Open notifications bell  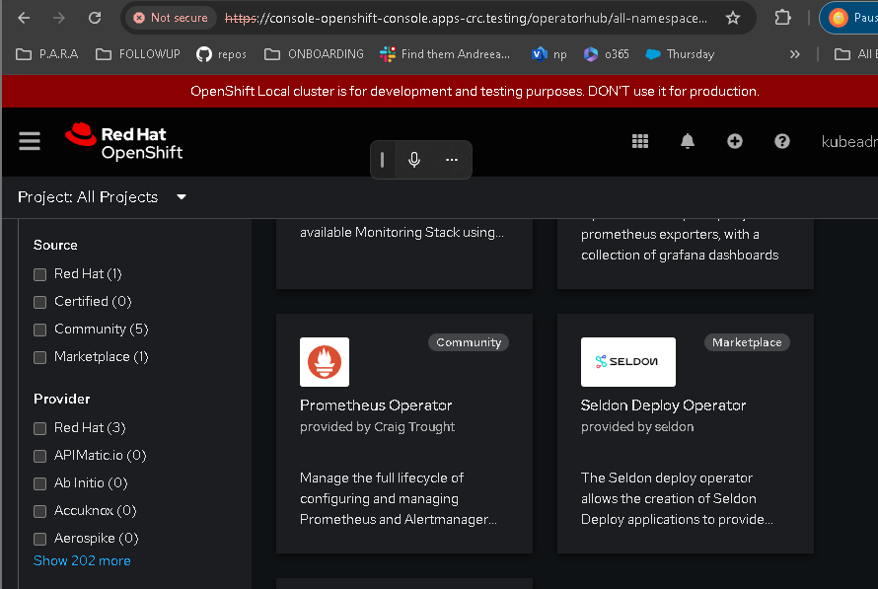tap(688, 141)
